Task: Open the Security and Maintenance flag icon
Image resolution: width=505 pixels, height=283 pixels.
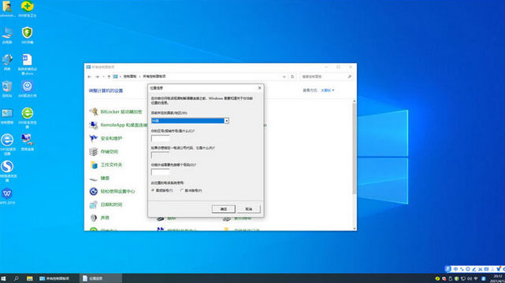Action: click(94, 138)
